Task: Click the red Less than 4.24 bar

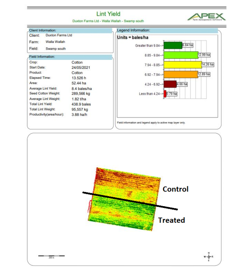Action: (165, 94)
